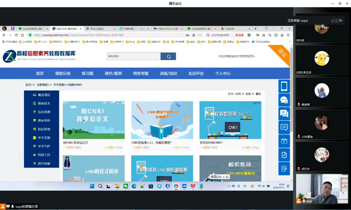Expand the system tray hidden icons chevron
The height and width of the screenshot is (210, 351).
[229, 186]
